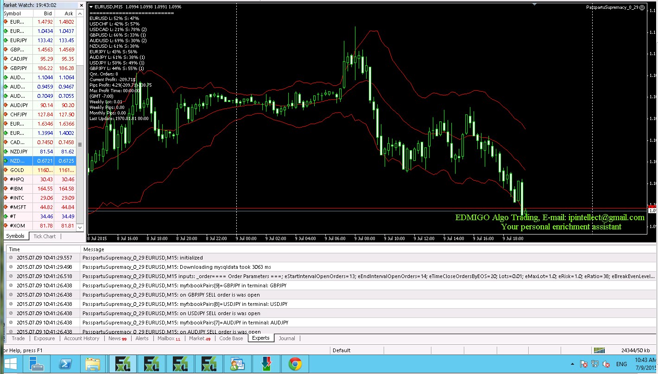Click Market Watch scrollbar down arrow
This screenshot has width=658, height=374.
[x=80, y=227]
